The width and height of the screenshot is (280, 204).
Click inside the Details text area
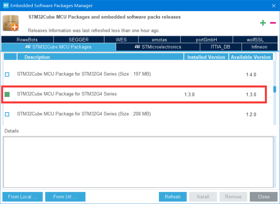click(138, 162)
